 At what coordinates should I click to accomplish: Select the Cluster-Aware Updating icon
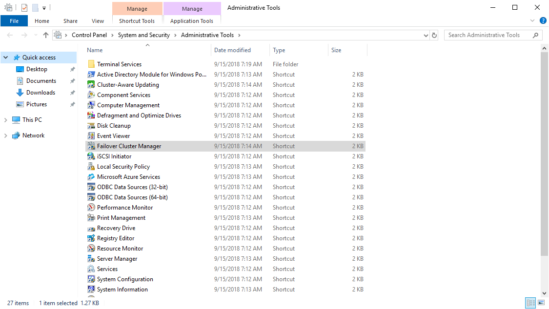pos(91,85)
